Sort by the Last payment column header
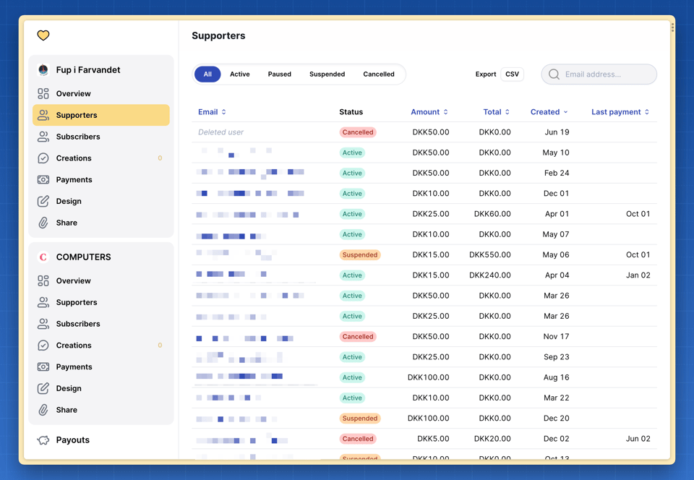Image resolution: width=694 pixels, height=480 pixels. [620, 112]
